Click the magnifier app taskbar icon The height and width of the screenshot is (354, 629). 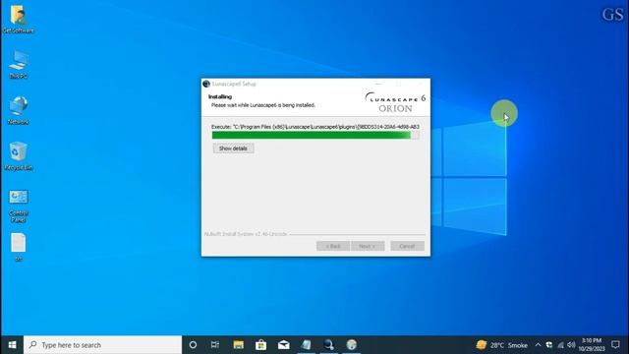click(328, 345)
